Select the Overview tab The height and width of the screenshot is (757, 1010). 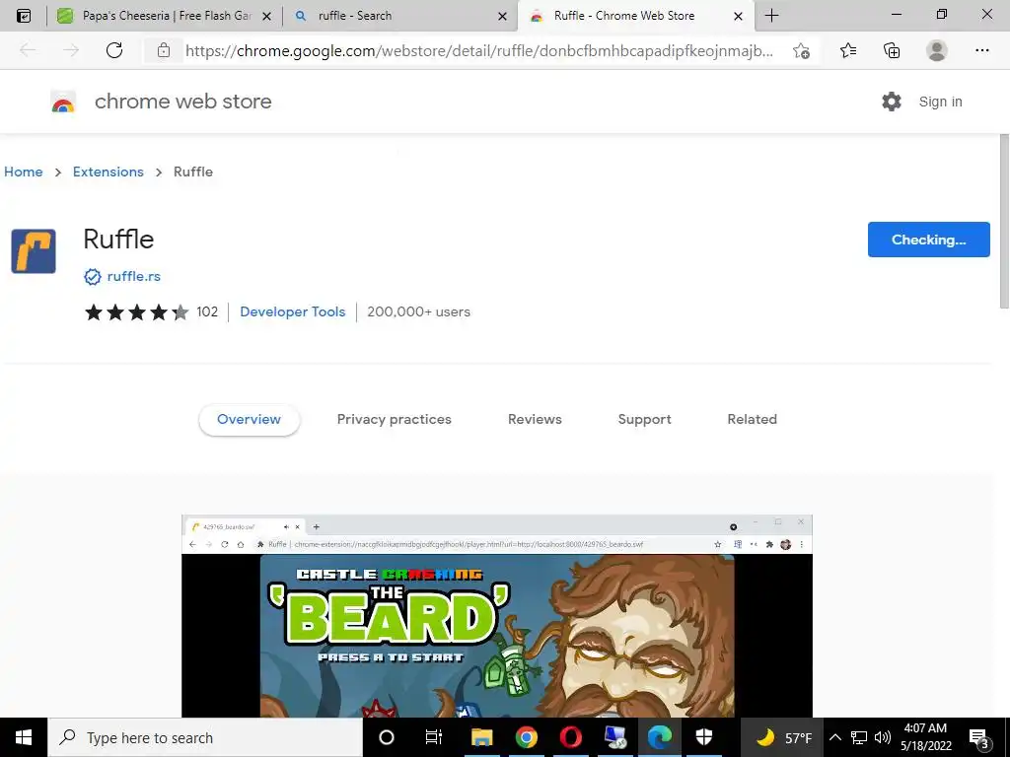249,419
